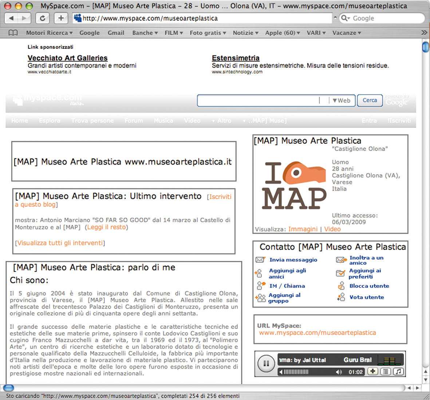Open the www.myspace.com/museoarteplastica URL link
430x400 pixels.
coord(317,333)
